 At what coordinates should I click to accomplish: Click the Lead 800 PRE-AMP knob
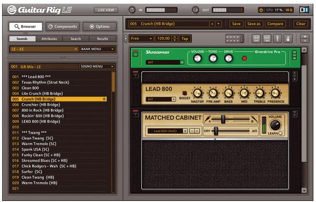[x=213, y=93]
